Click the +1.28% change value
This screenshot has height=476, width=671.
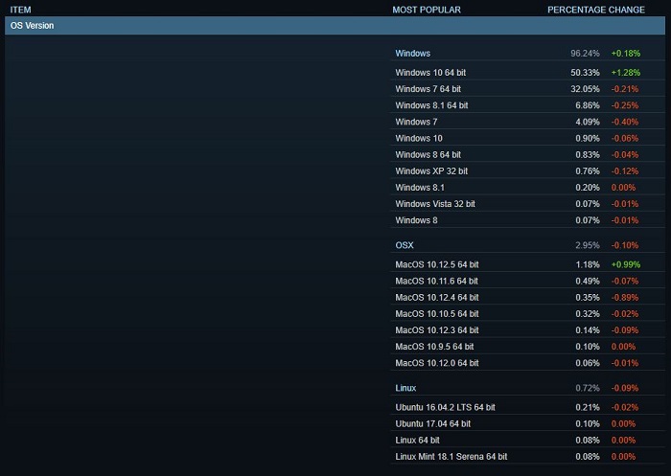click(626, 72)
